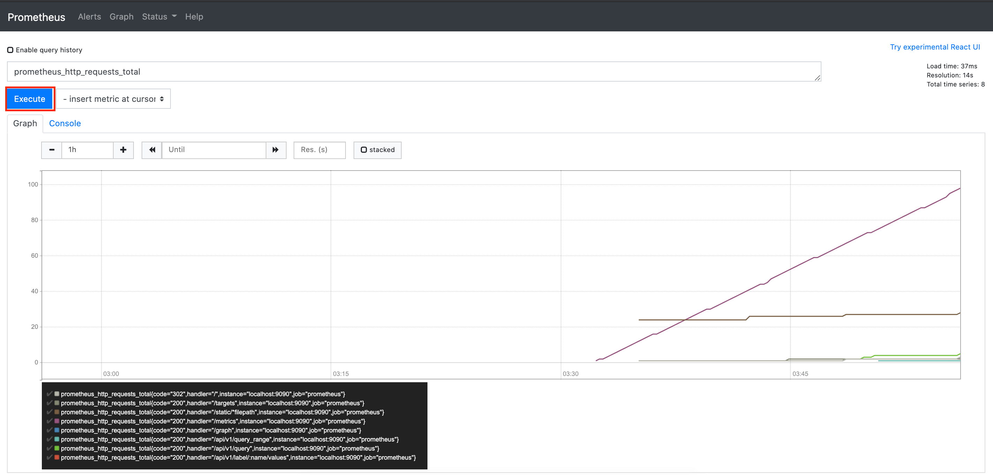Click the Total time series: 8 text
The image size is (993, 475).
tap(956, 84)
